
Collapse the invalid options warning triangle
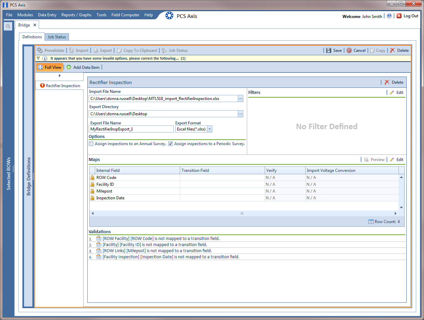coord(38,58)
